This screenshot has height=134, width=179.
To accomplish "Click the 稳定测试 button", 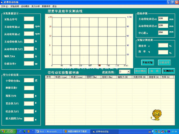I will [141, 71].
